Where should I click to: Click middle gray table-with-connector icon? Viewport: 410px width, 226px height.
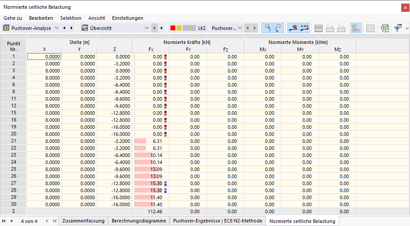(x=330, y=28)
